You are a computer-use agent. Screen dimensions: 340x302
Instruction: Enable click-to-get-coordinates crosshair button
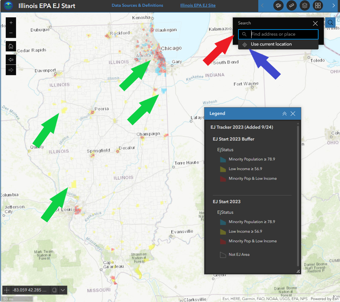point(7,290)
